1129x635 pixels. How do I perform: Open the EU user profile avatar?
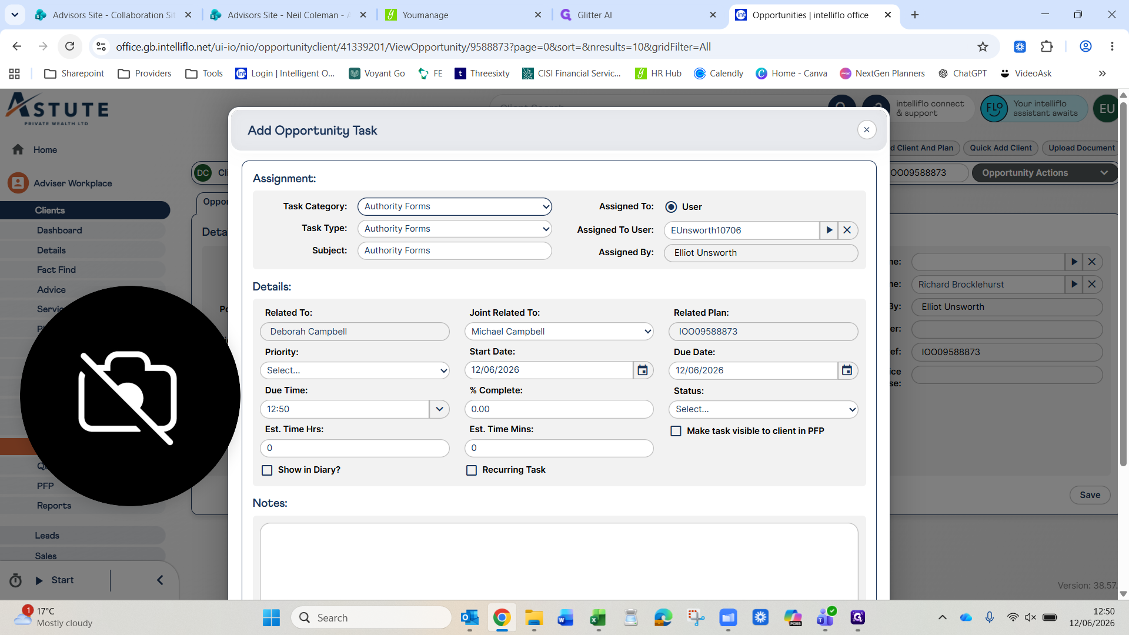[1106, 109]
